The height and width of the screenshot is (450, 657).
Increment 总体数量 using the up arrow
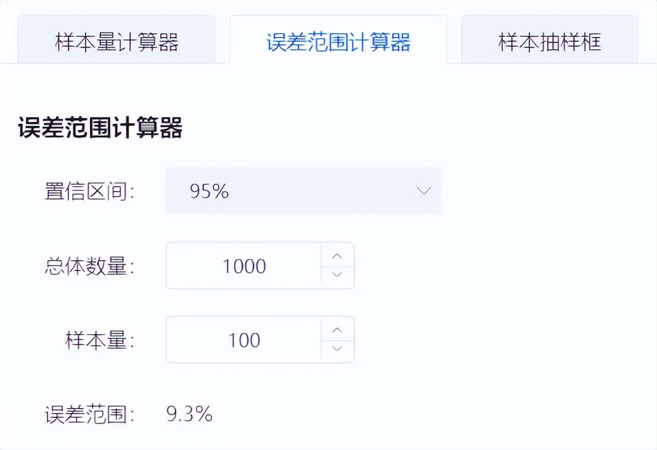(x=337, y=256)
